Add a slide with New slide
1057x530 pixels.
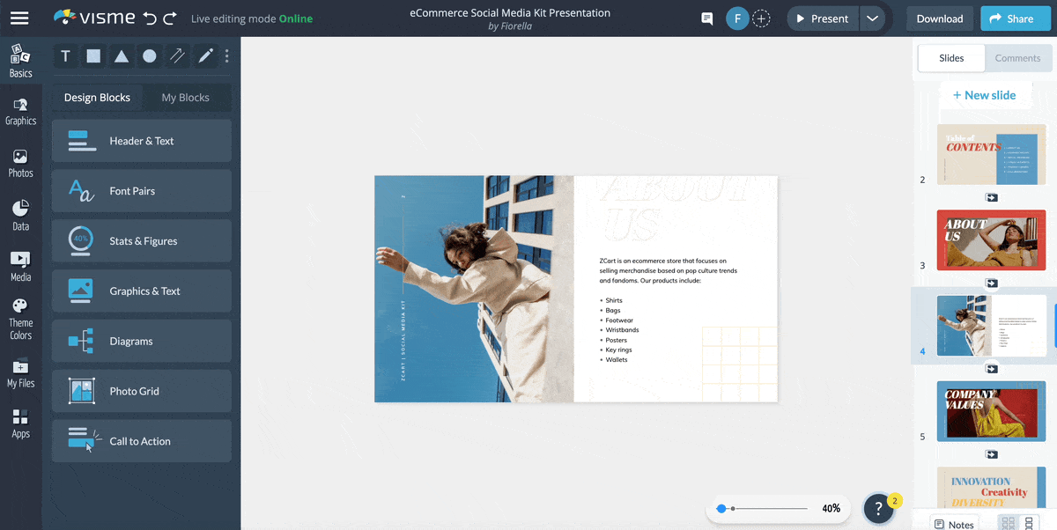point(986,94)
